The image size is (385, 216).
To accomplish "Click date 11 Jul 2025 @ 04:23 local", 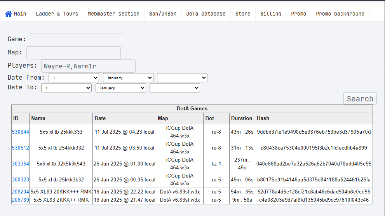I will click(x=124, y=132).
